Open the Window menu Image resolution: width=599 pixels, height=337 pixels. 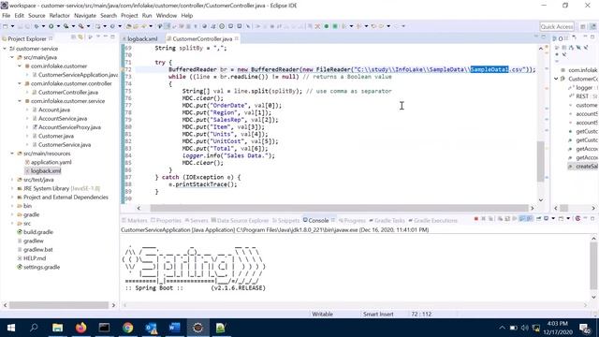(x=167, y=16)
